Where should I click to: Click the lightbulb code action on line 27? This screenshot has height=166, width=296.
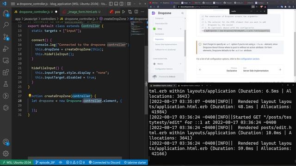[x=30, y=95]
